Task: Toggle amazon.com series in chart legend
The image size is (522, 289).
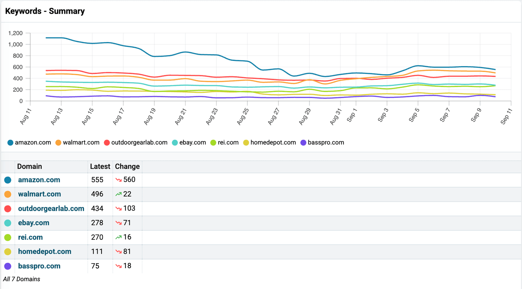Action: [29, 143]
